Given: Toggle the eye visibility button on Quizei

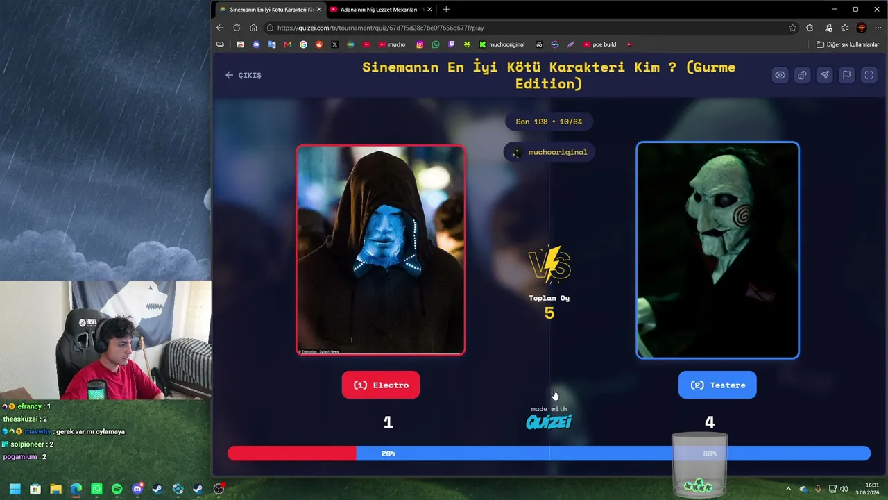Looking at the screenshot, I should (780, 75).
